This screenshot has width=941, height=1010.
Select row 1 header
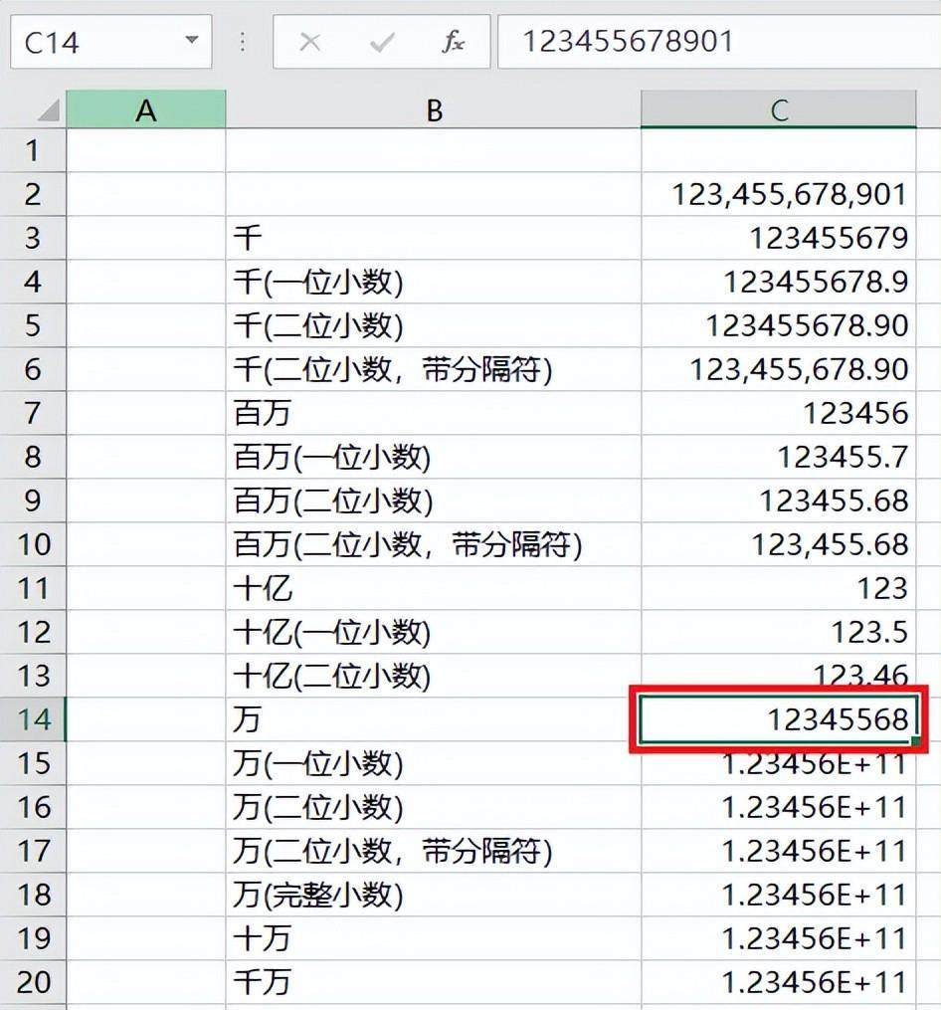coord(33,150)
